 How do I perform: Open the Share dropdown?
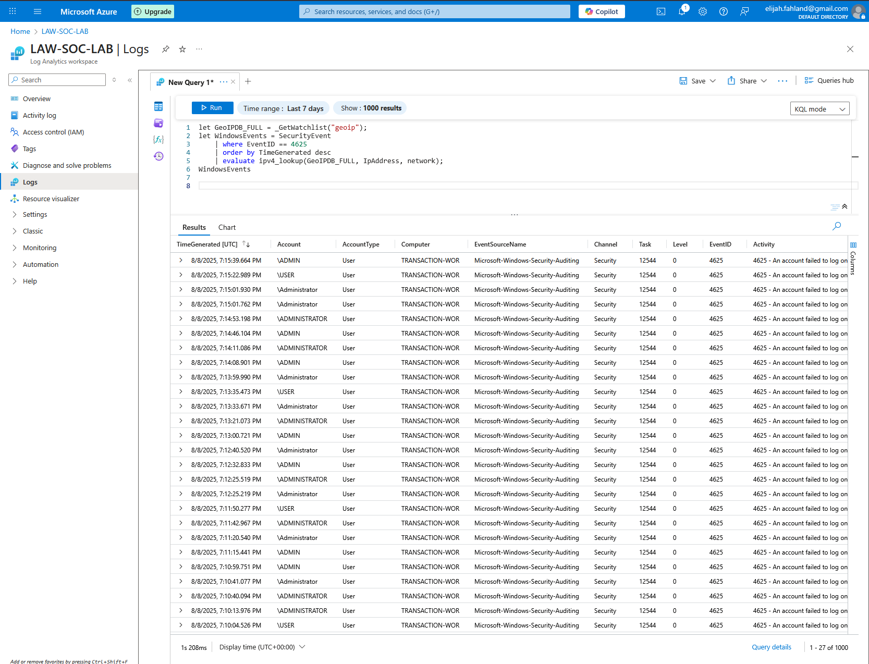747,81
